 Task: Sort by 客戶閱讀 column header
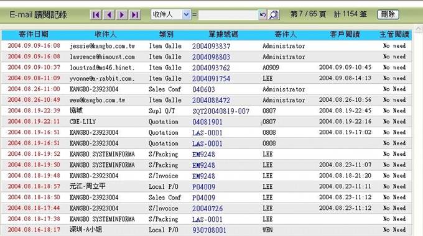[345, 35]
